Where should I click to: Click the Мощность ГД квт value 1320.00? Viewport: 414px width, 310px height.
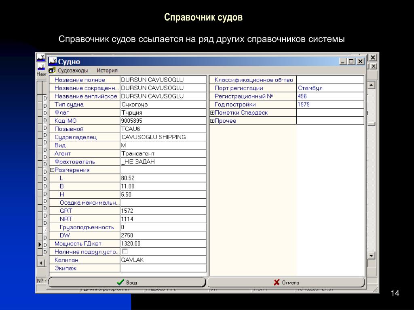point(163,243)
